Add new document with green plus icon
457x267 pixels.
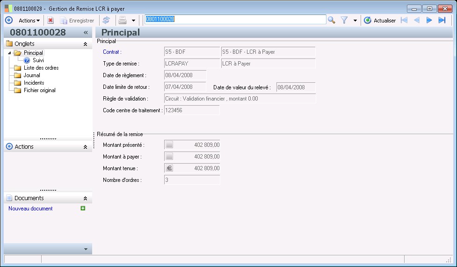pyautogui.click(x=83, y=209)
